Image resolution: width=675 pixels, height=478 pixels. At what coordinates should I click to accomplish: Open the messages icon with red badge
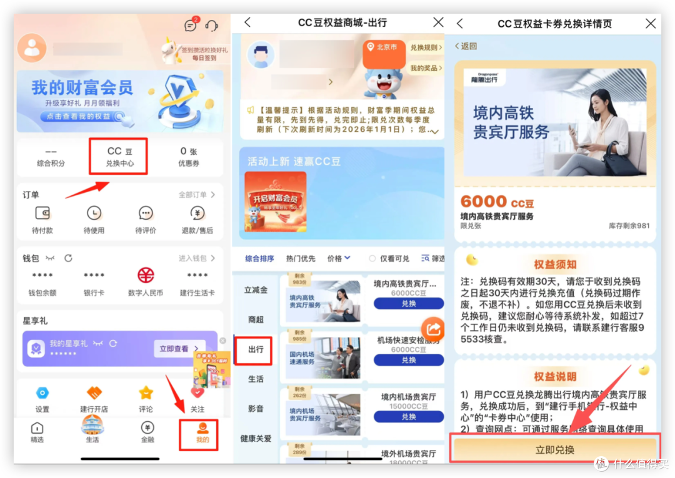(191, 25)
